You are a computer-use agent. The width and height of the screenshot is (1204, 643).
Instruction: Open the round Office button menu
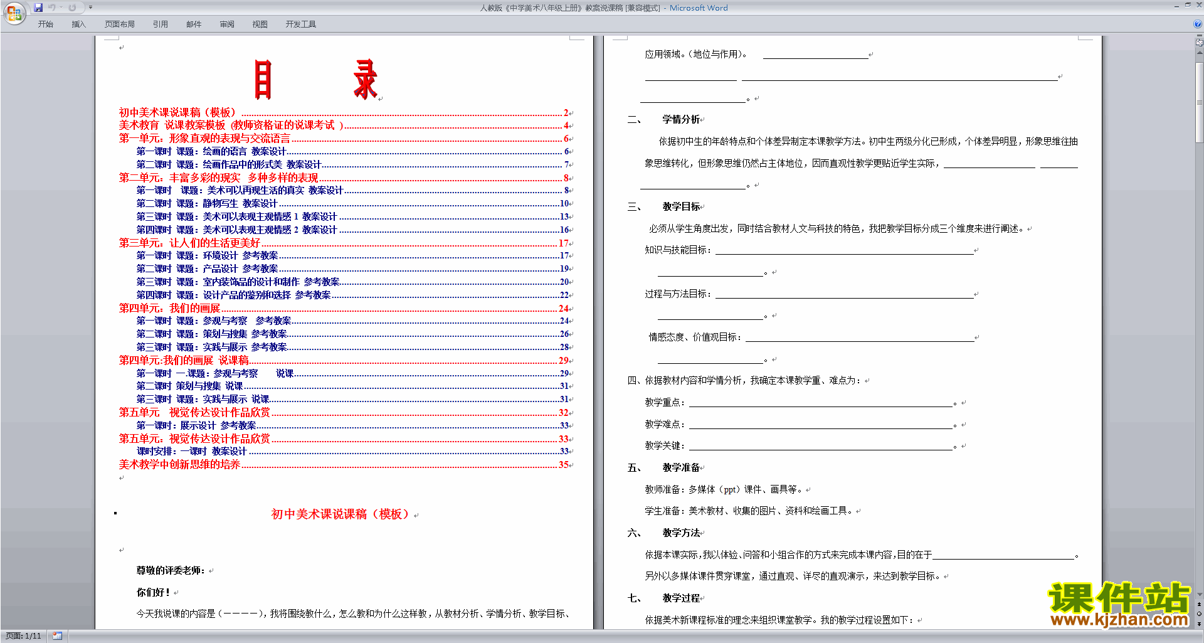pos(14,13)
